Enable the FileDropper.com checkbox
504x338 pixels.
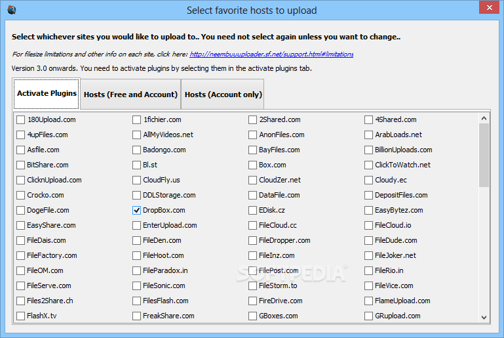click(x=252, y=240)
